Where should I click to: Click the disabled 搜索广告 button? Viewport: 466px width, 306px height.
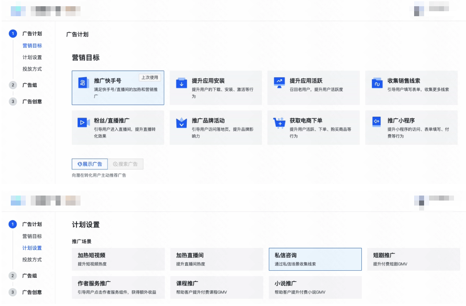[x=126, y=164]
